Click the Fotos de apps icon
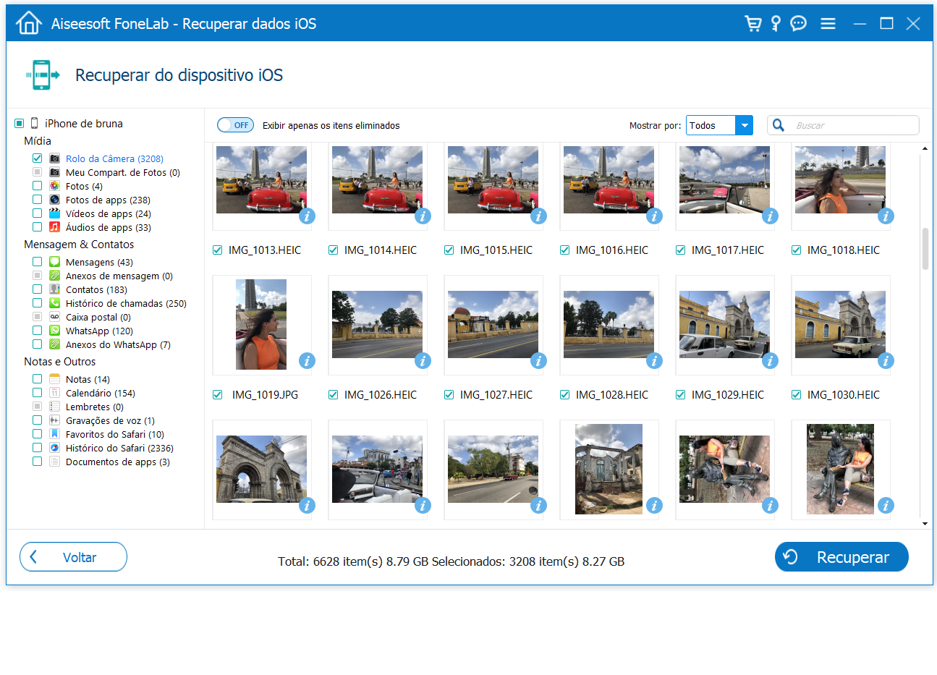The height and width of the screenshot is (675, 937). point(54,200)
